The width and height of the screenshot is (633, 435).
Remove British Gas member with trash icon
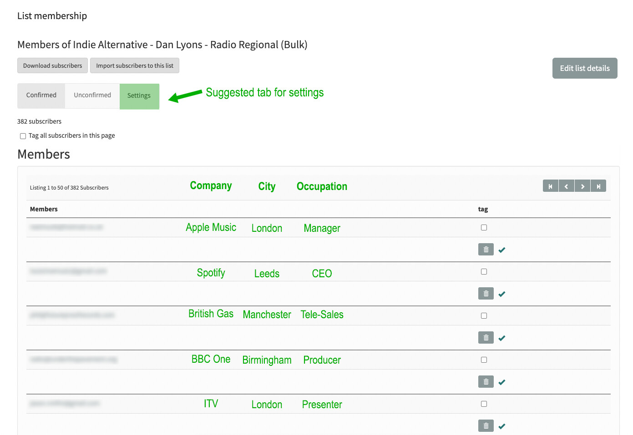tap(486, 338)
